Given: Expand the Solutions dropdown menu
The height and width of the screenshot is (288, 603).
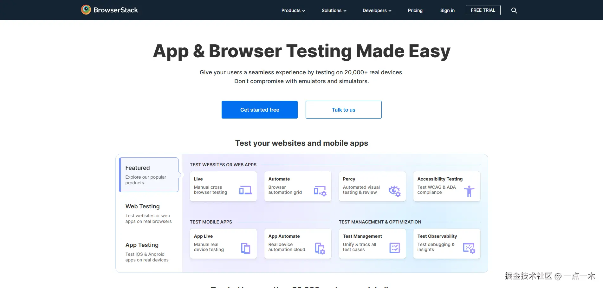Looking at the screenshot, I should pos(334,10).
